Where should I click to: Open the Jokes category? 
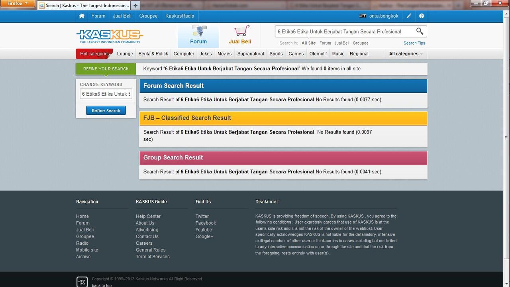point(206,54)
